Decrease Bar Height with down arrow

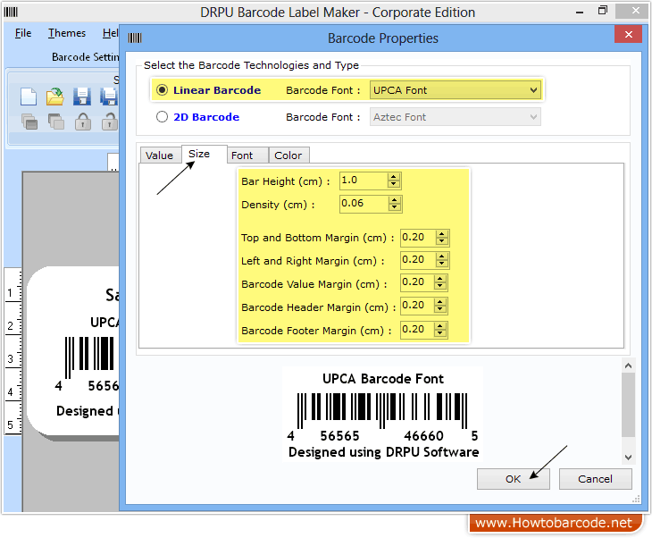pyautogui.click(x=393, y=184)
